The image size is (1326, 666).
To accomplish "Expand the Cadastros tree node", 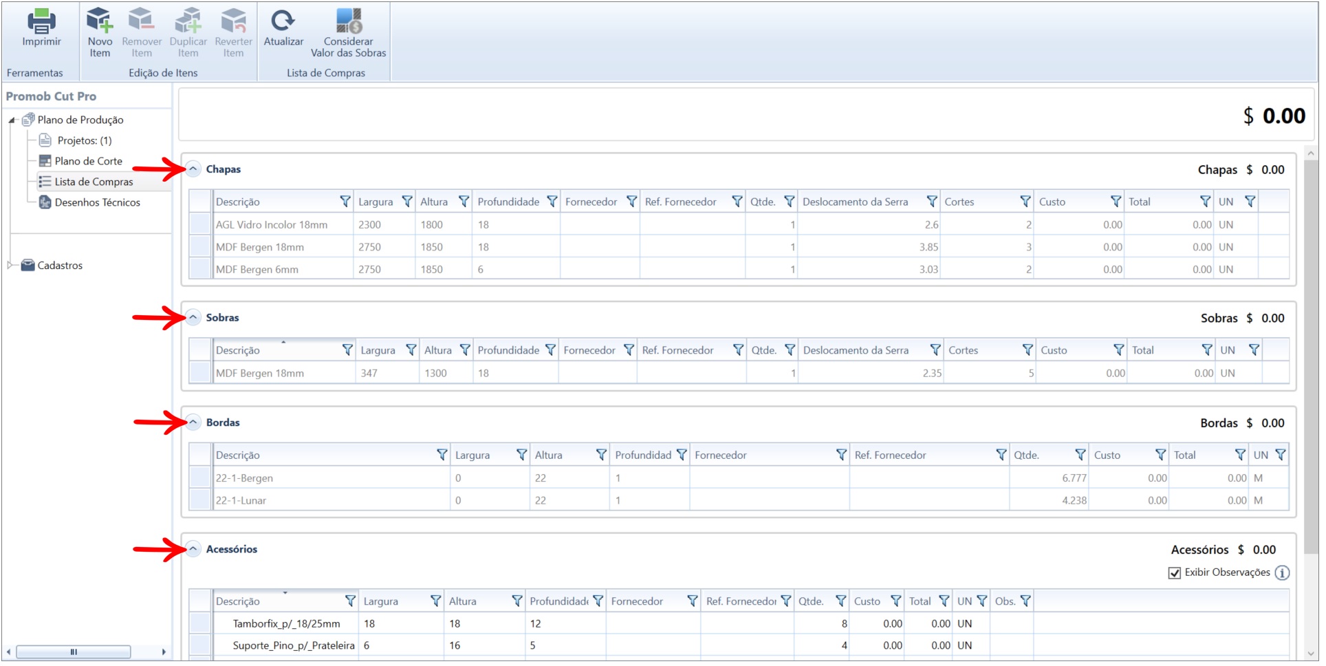I will point(10,265).
